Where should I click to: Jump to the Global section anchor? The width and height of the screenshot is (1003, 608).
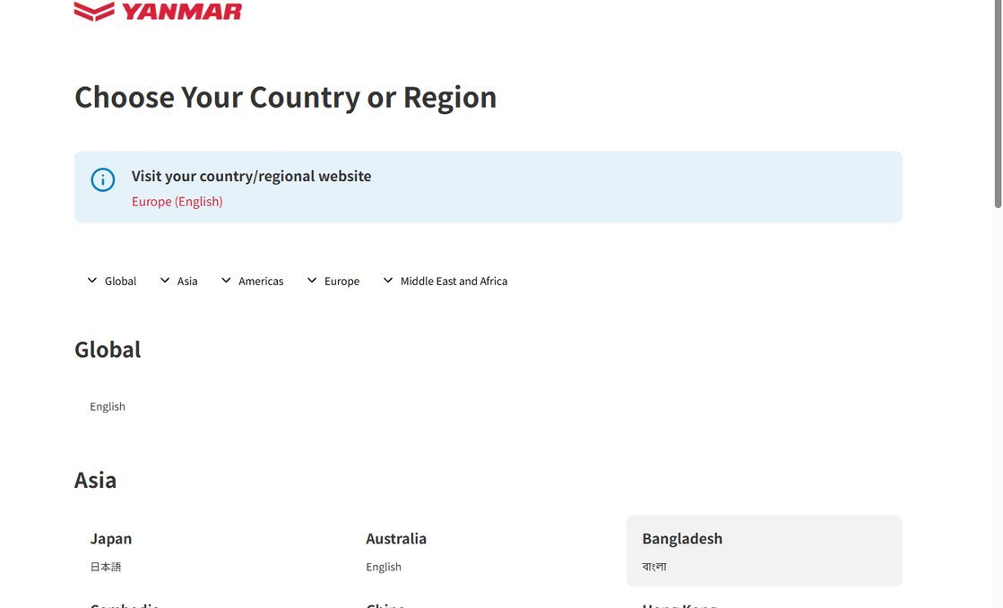(x=112, y=281)
